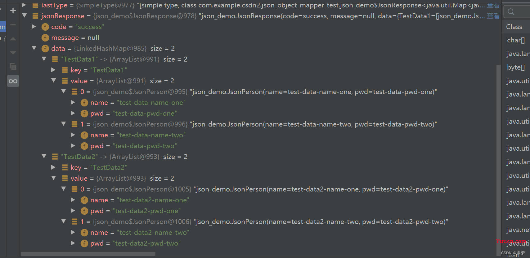Click the Memory panel search field

coord(516,12)
